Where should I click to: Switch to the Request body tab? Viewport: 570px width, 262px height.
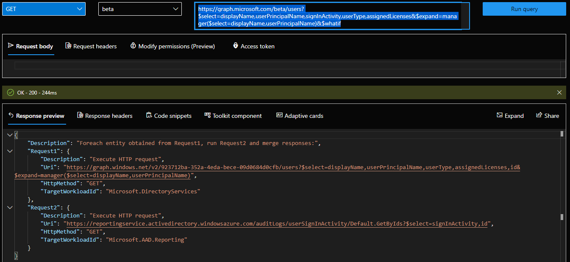point(31,46)
